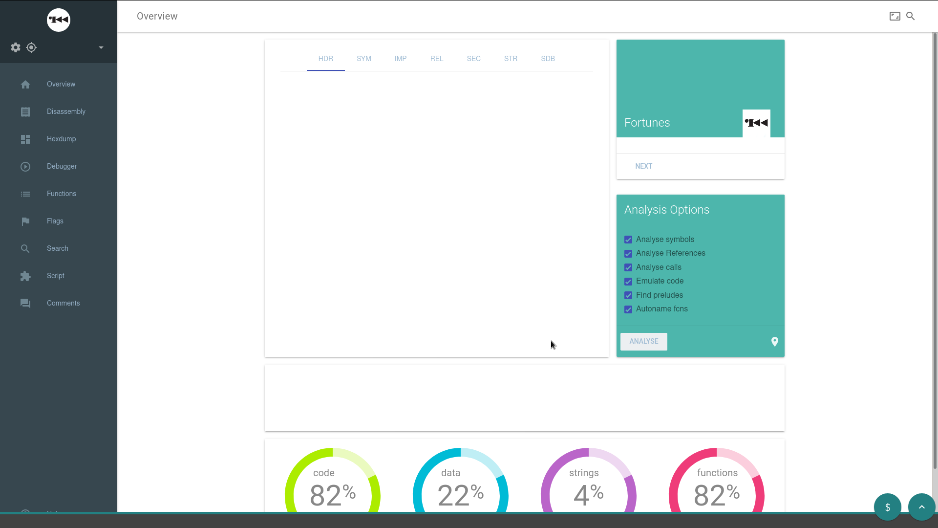Open the Script puzzle-piece icon
The image size is (938, 528).
point(25,276)
